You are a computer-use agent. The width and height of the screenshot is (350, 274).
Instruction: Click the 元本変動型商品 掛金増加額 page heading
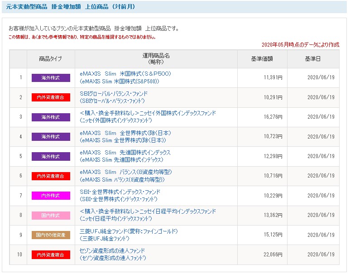click(x=71, y=7)
